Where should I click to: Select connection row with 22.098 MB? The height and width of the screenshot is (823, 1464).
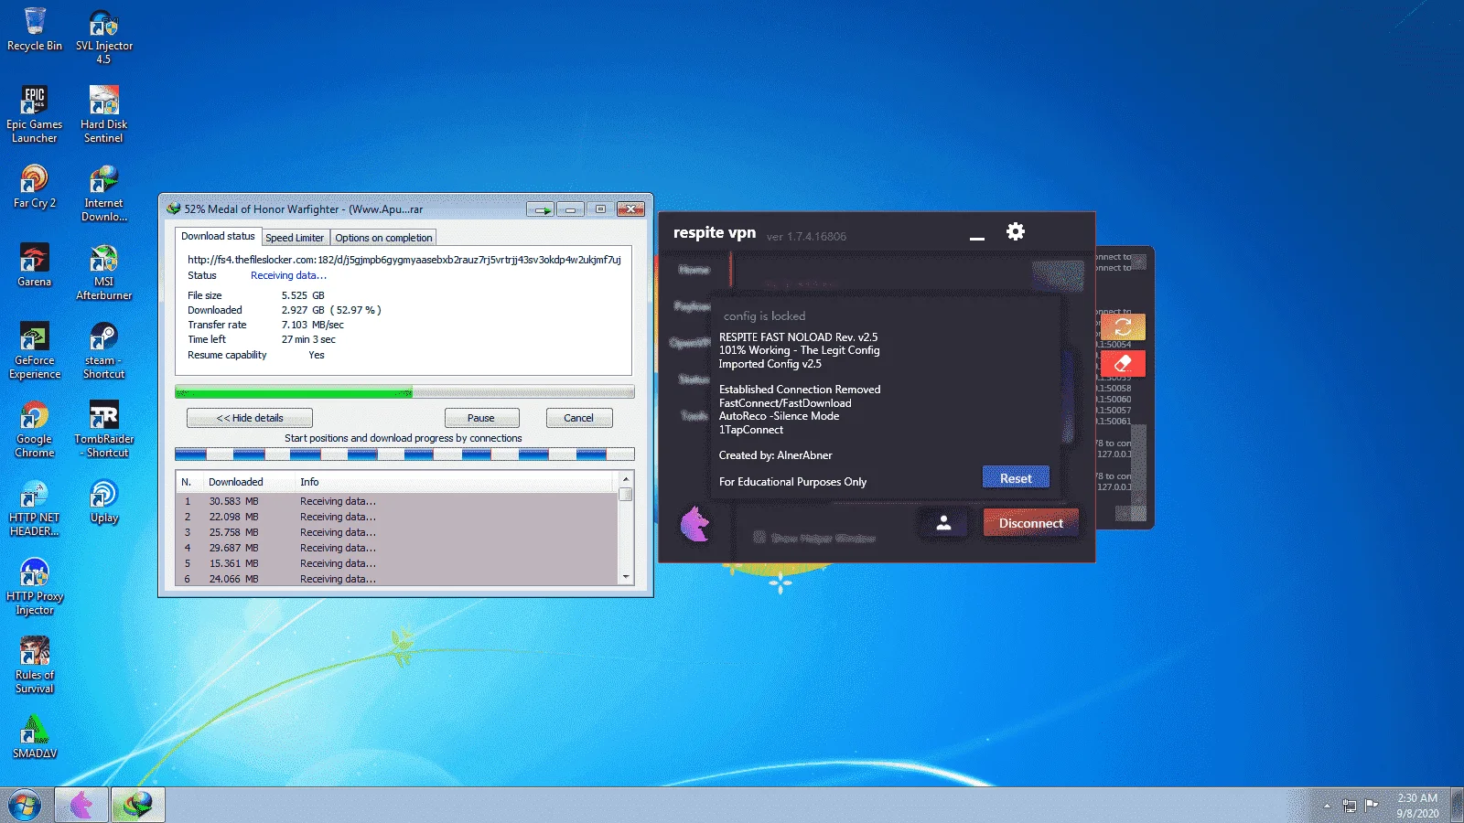(397, 517)
